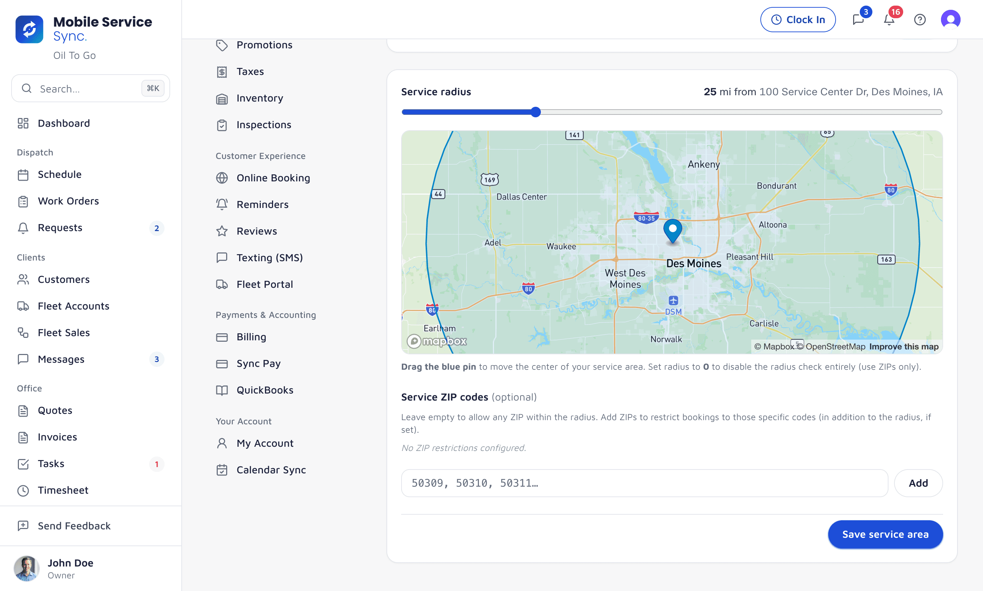This screenshot has width=983, height=591.
Task: Open the user profile avatar menu
Action: coord(950,20)
